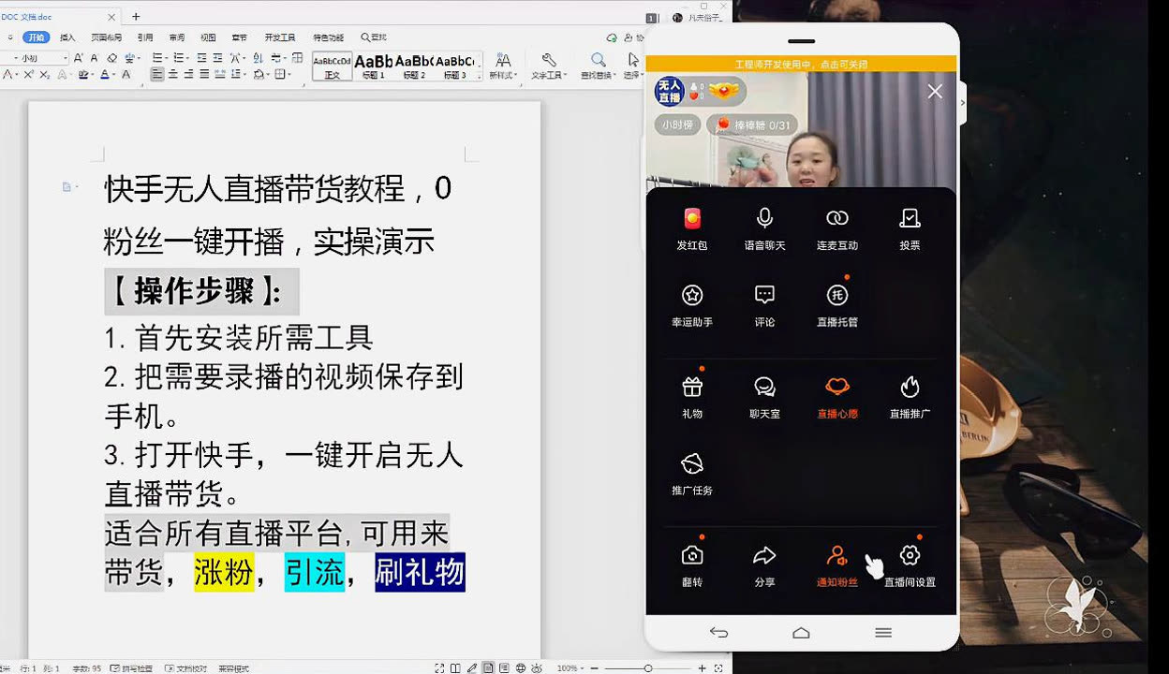Tap the 无人直播 streamer avatar badge
Image resolution: width=1169 pixels, height=674 pixels.
tap(669, 92)
